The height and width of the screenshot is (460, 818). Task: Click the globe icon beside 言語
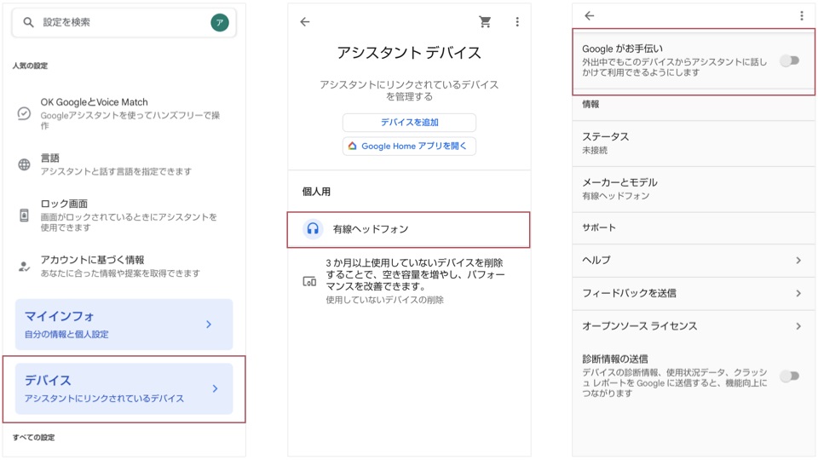[24, 164]
